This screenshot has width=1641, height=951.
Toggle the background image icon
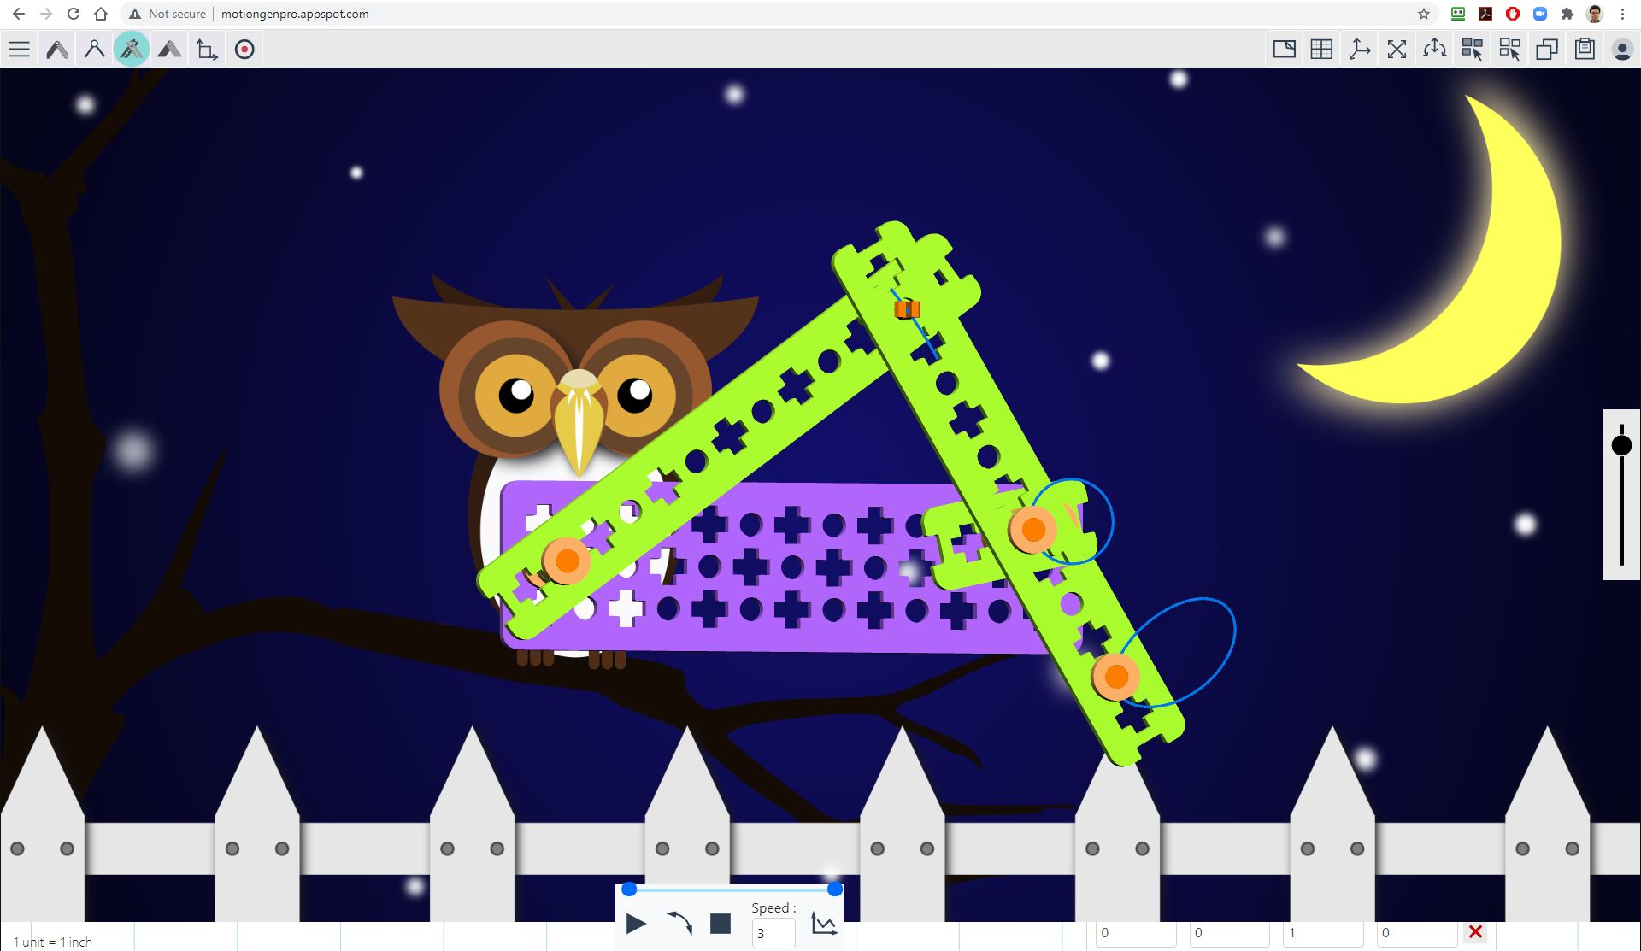tap(1284, 50)
